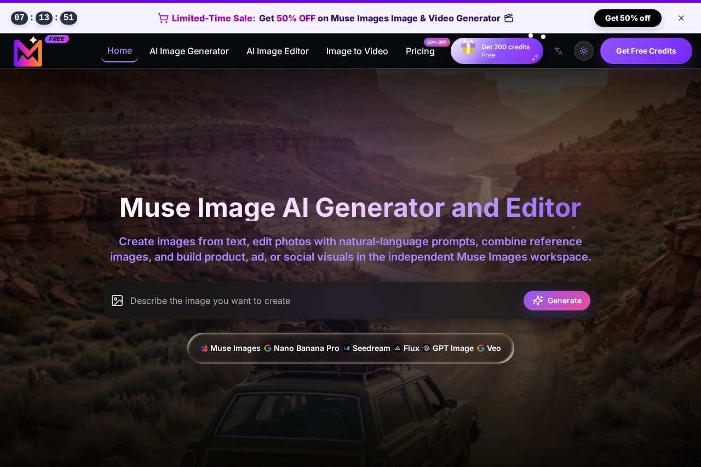Image resolution: width=701 pixels, height=467 pixels.
Task: Select the Seedream model label
Action: point(371,348)
